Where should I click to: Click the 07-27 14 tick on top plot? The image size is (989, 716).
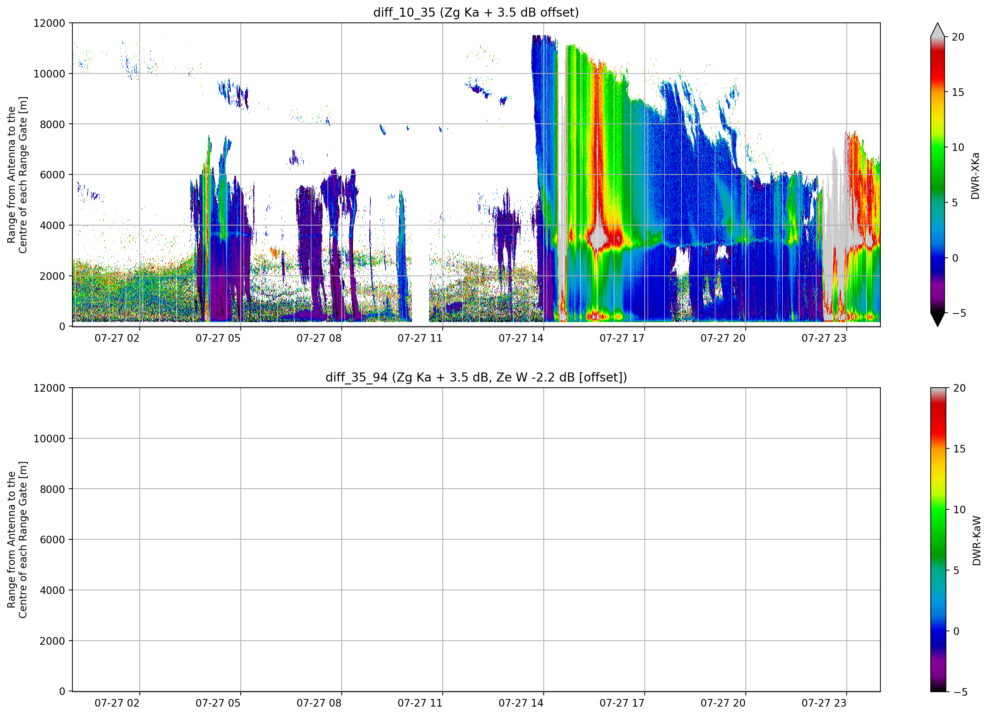click(521, 338)
